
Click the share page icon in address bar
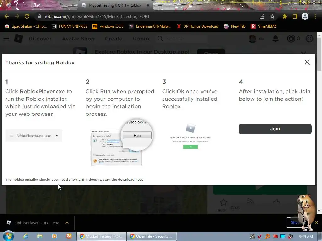pyautogui.click(x=262, y=16)
